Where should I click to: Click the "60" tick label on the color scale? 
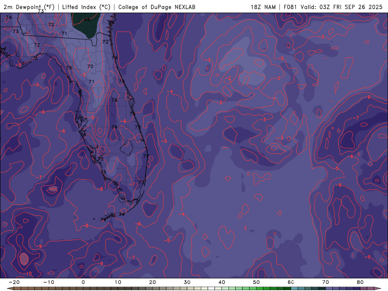[x=291, y=282]
